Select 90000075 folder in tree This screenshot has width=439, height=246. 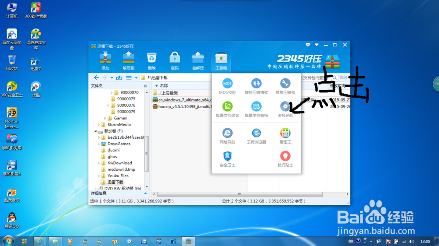[x=126, y=99]
